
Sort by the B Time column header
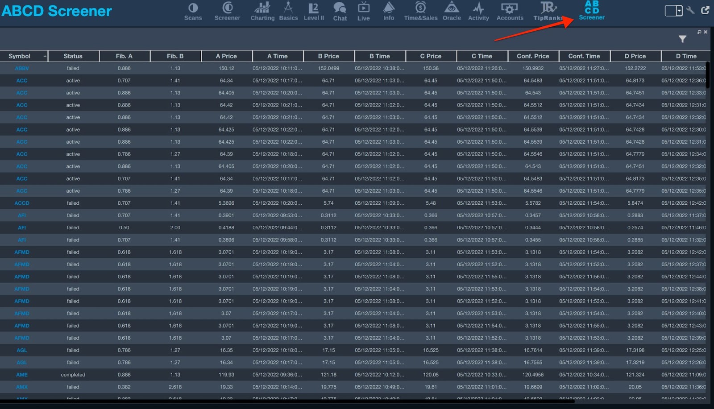(x=380, y=56)
